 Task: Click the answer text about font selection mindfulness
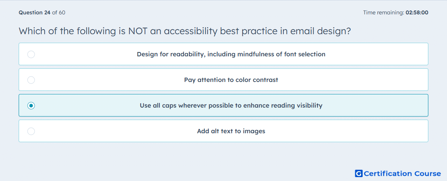coord(231,54)
